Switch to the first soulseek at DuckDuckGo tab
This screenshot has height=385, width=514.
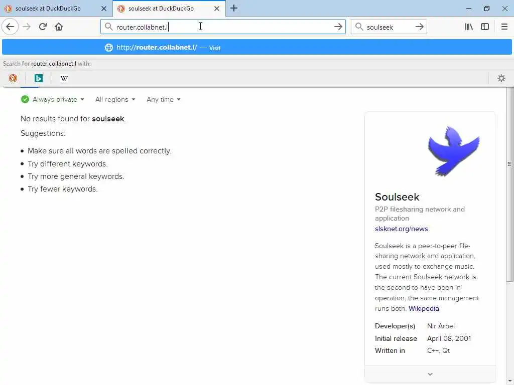pos(56,9)
